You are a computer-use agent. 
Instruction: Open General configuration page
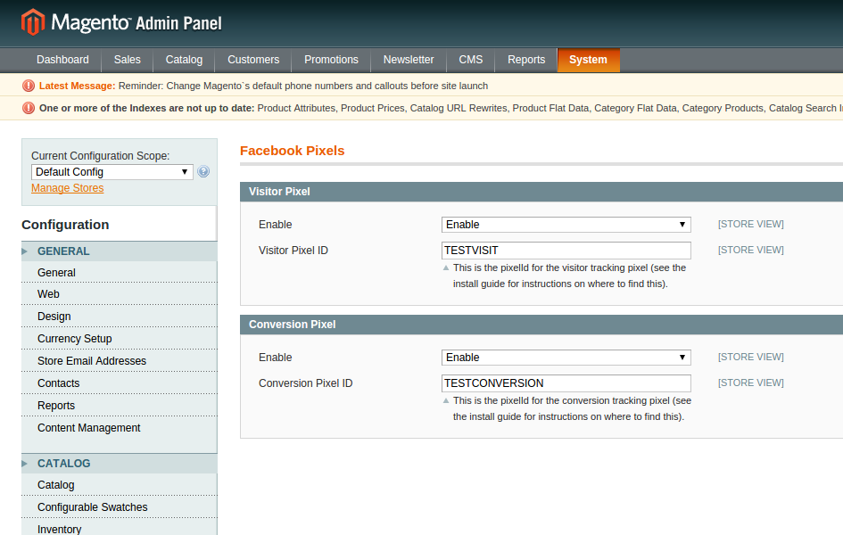[x=120, y=272]
